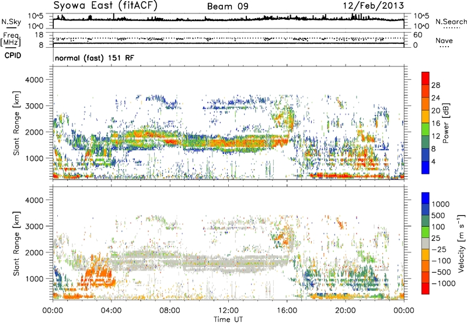Image resolution: width=467 pixels, height=323 pixels.
Task: Click the '04:00' time tick label
Action: point(111,311)
